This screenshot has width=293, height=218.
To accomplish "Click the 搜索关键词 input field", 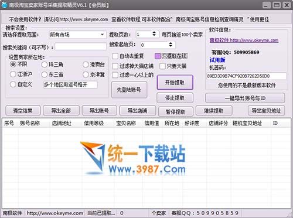I will pyautogui.click(x=80, y=47).
